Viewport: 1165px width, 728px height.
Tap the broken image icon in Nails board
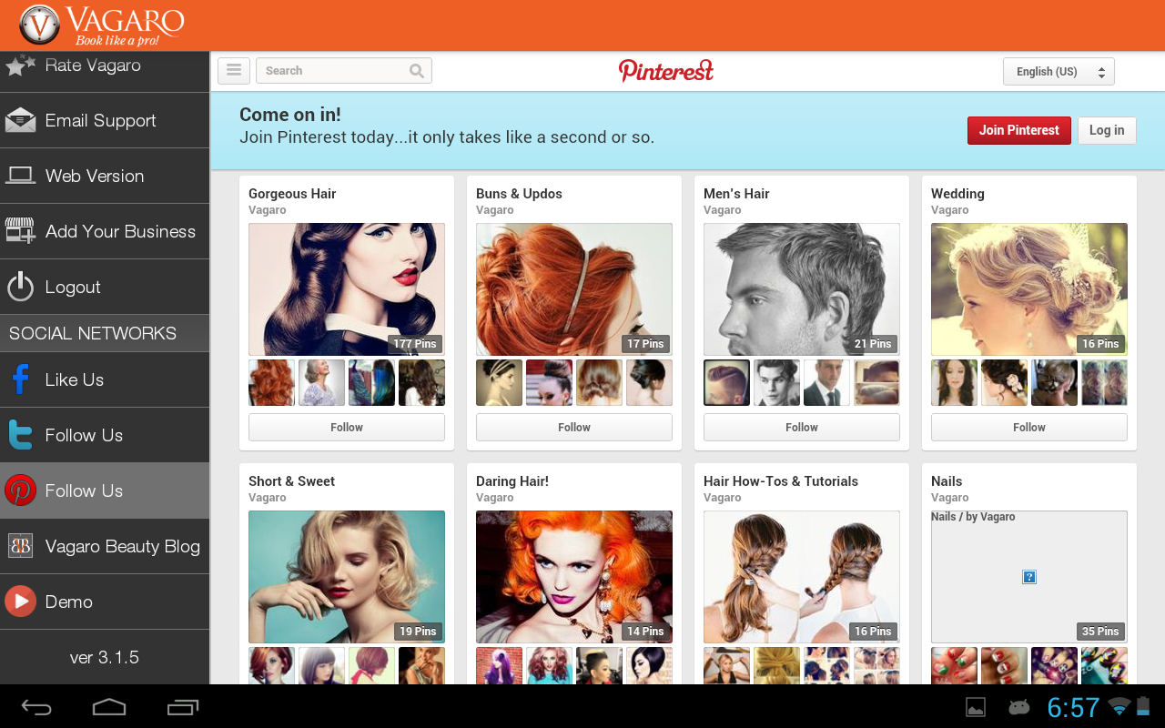tap(1029, 577)
